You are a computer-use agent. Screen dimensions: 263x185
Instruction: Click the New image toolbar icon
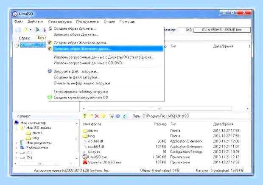point(18,30)
